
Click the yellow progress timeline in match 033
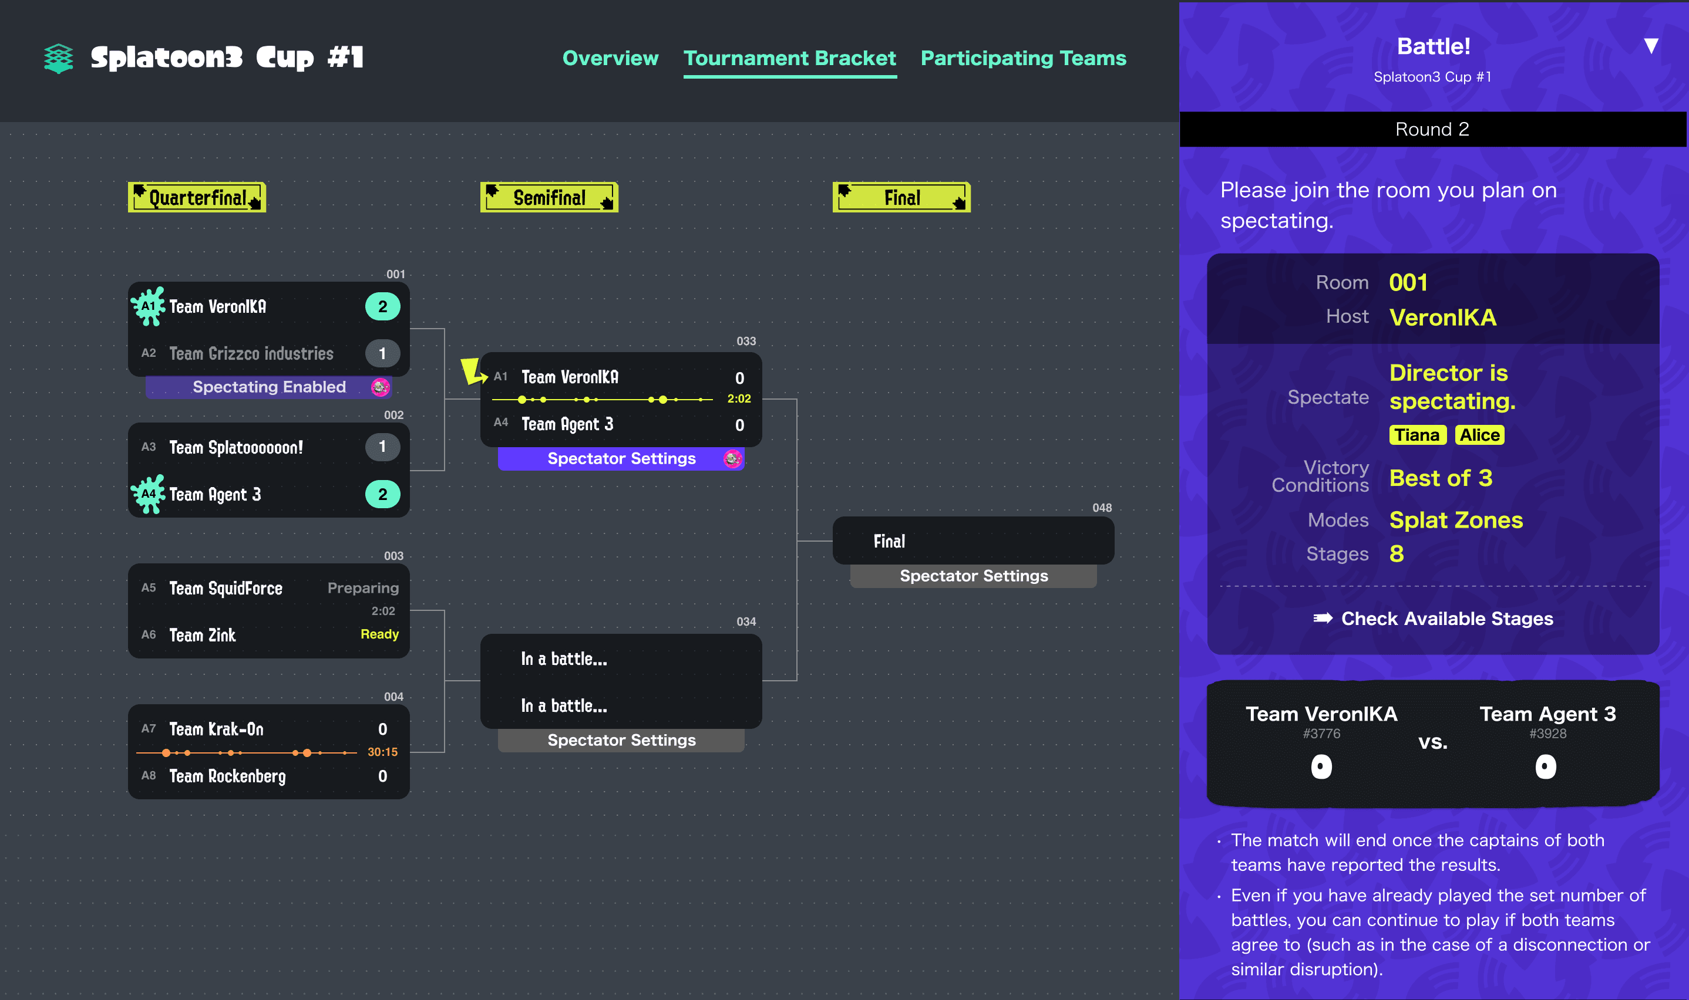click(x=602, y=400)
